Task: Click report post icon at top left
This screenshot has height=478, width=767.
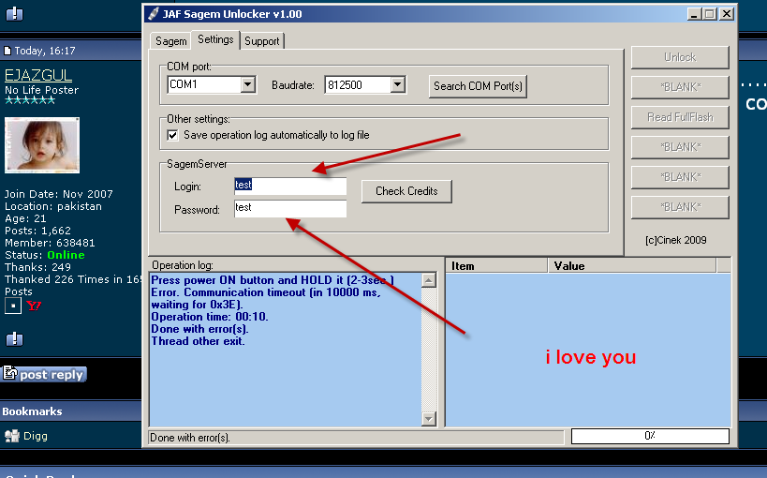Action: pos(14,14)
